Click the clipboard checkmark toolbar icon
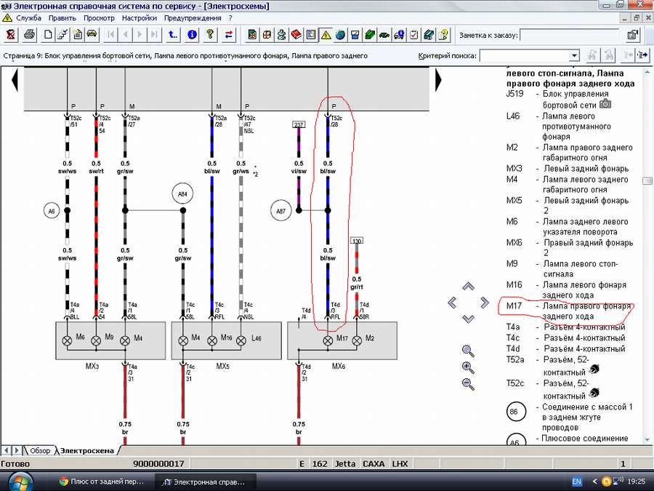This screenshot has height=491, width=654. coord(413,35)
